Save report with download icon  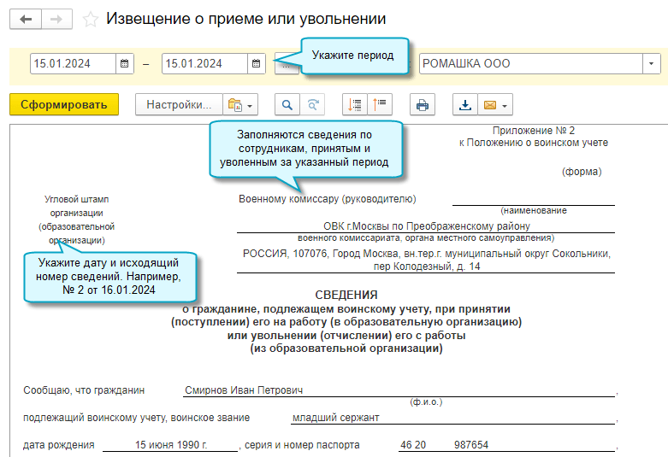[x=465, y=105]
